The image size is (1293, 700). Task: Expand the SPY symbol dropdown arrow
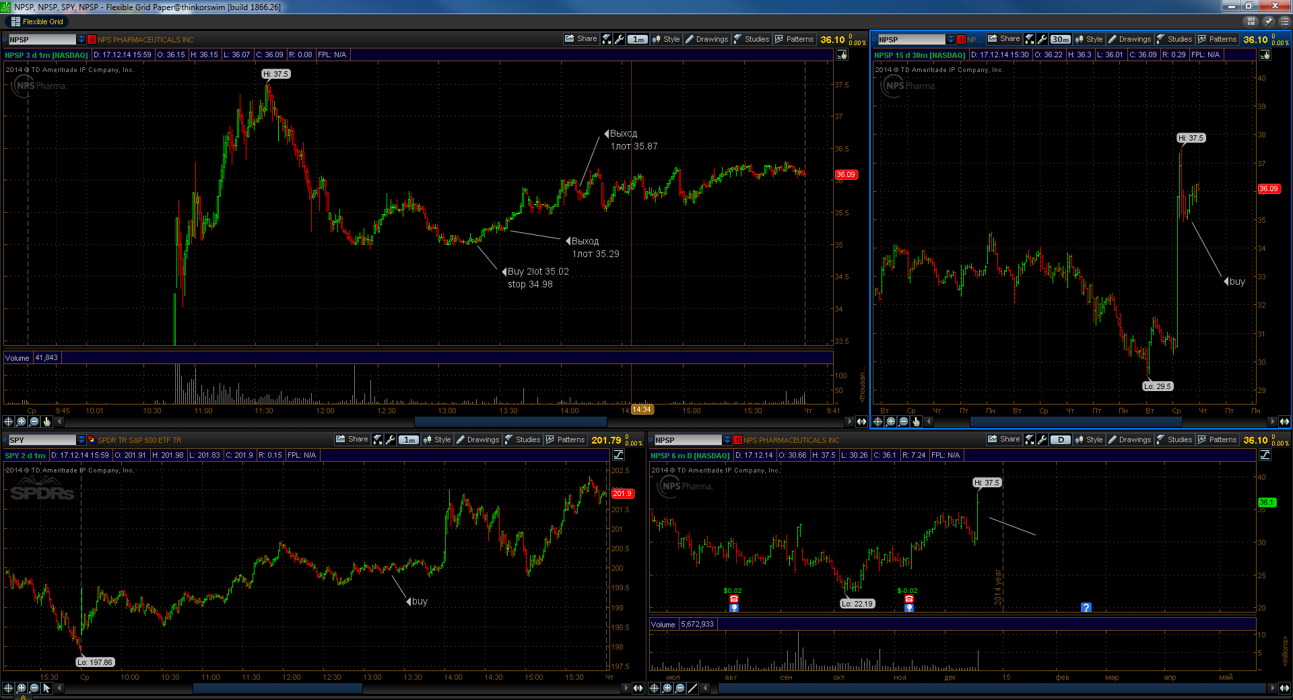[81, 440]
